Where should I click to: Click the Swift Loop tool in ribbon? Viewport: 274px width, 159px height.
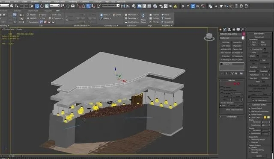[x=55, y=15]
